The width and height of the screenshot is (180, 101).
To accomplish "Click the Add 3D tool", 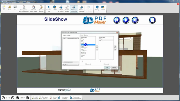I will [55, 8].
